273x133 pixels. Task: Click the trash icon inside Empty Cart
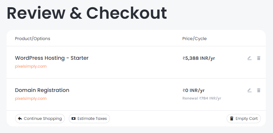coord(232,119)
